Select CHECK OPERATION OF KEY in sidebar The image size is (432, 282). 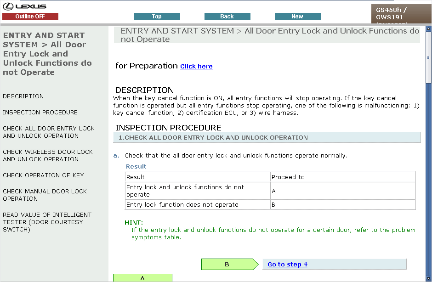pyautogui.click(x=43, y=175)
